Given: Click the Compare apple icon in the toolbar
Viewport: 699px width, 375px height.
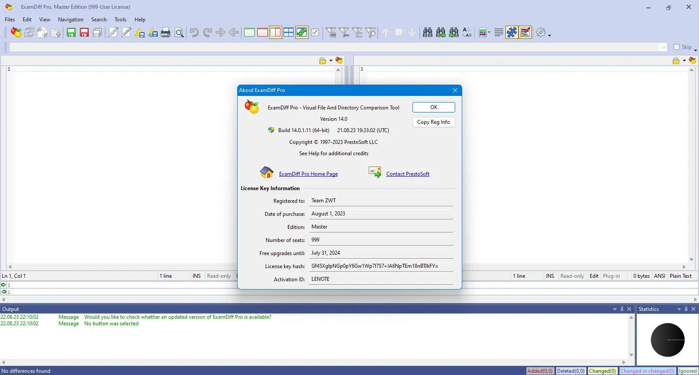Looking at the screenshot, I should 16,32.
